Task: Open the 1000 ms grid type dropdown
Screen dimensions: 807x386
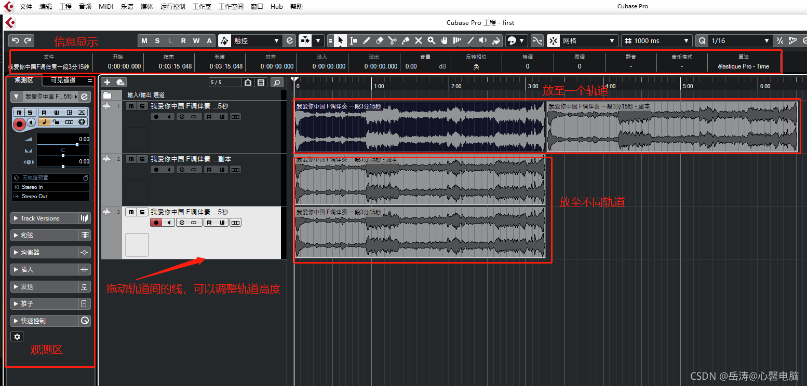Action: pos(656,40)
